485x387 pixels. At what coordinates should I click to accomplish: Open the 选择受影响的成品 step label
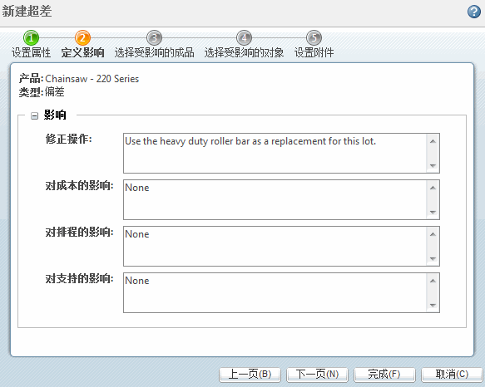tap(155, 52)
